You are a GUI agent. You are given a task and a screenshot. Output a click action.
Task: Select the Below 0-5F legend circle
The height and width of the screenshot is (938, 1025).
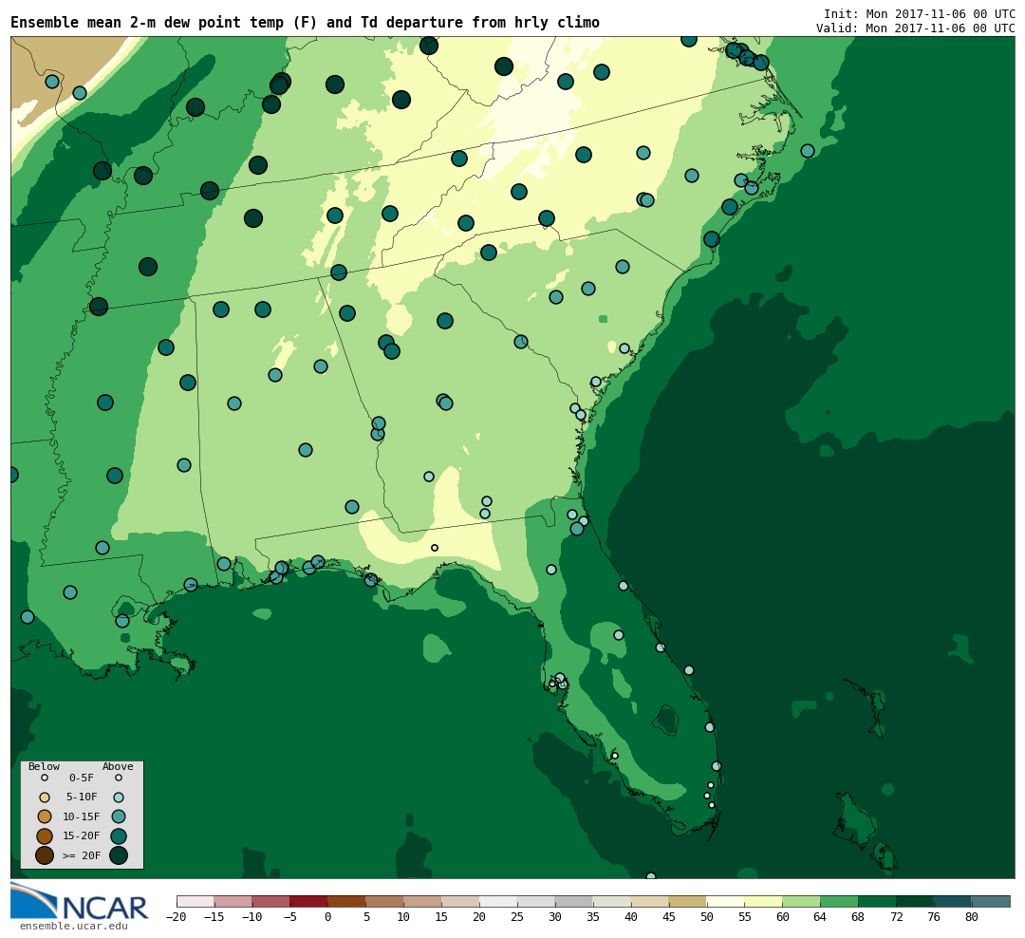(45, 778)
